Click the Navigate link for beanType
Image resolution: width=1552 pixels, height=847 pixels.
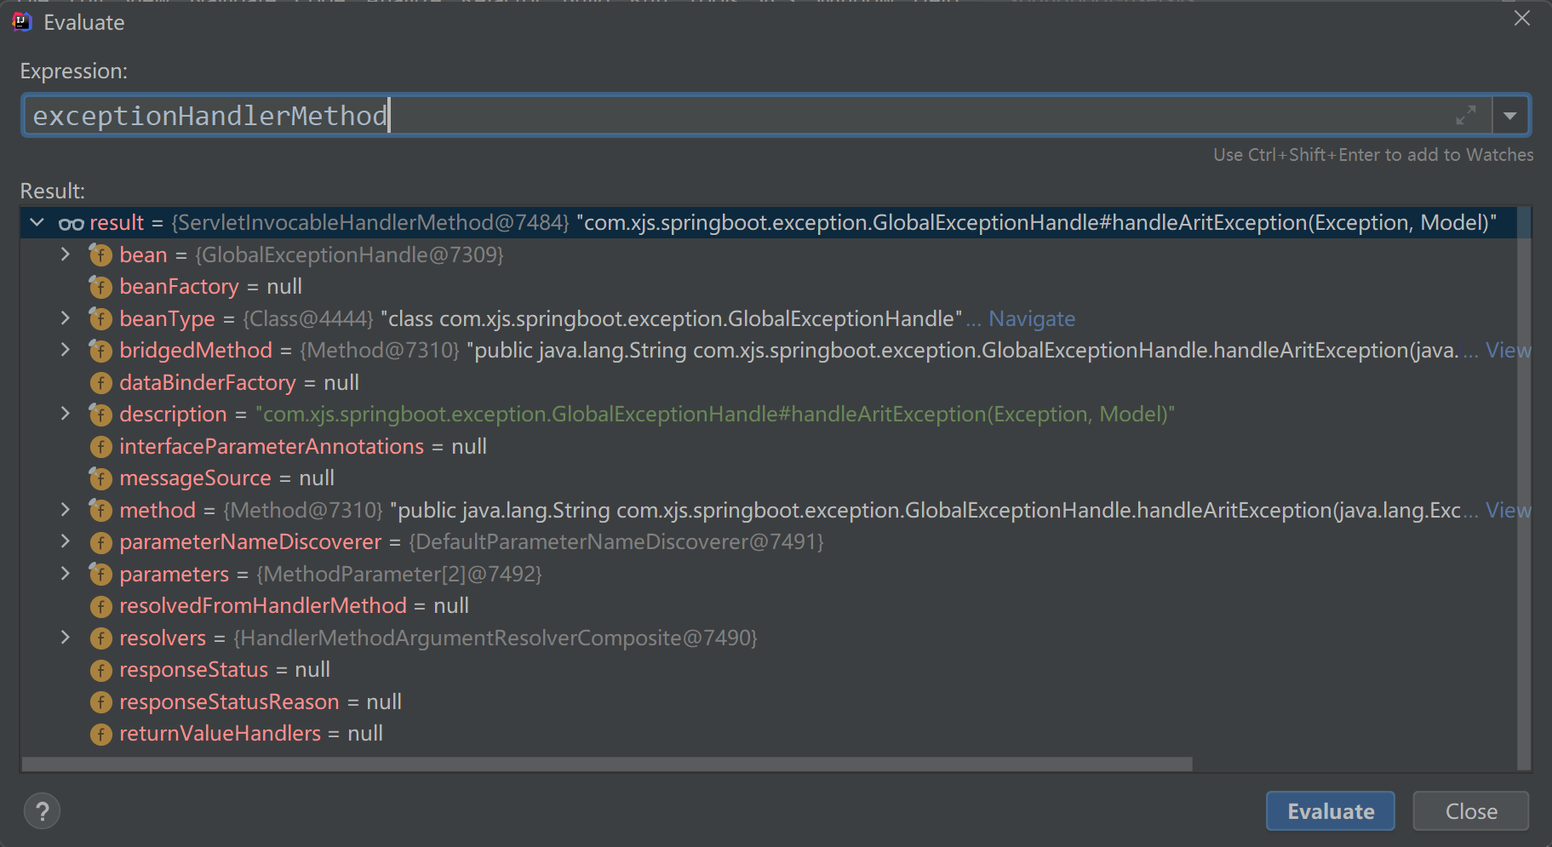pos(1032,318)
